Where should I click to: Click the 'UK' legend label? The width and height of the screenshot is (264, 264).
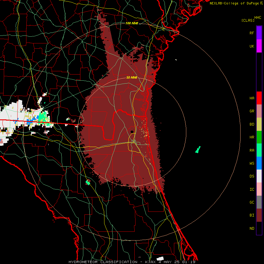(x=252, y=46)
